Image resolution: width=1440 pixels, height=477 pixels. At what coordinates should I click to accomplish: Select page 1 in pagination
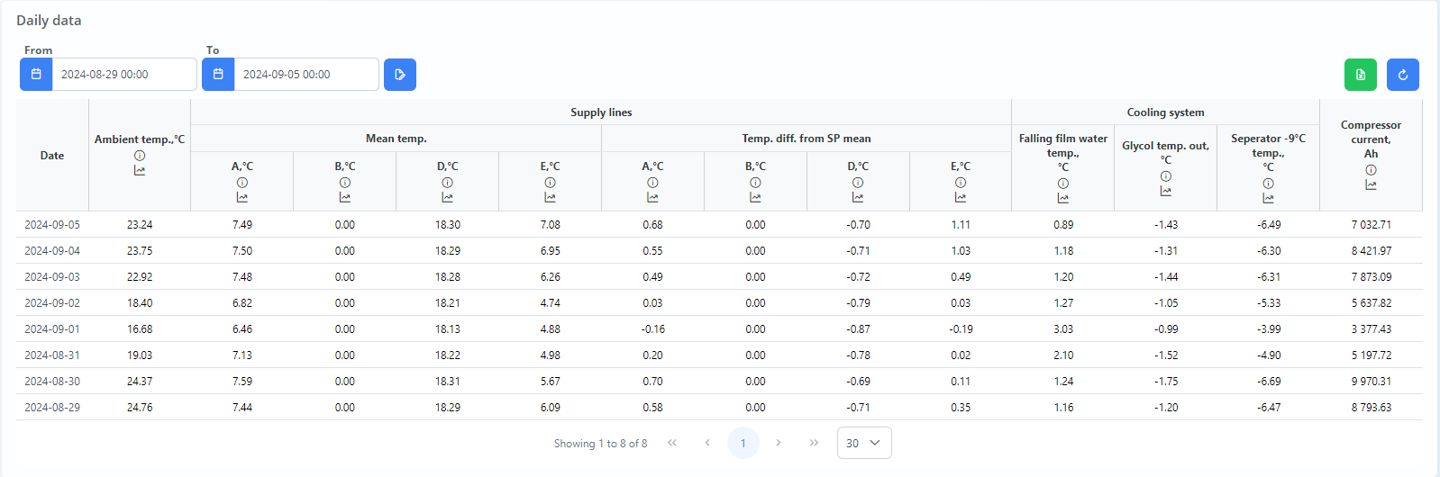tap(743, 443)
